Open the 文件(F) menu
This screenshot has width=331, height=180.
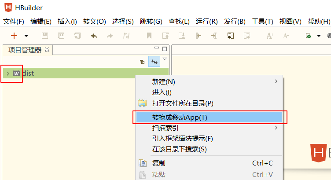14,22
